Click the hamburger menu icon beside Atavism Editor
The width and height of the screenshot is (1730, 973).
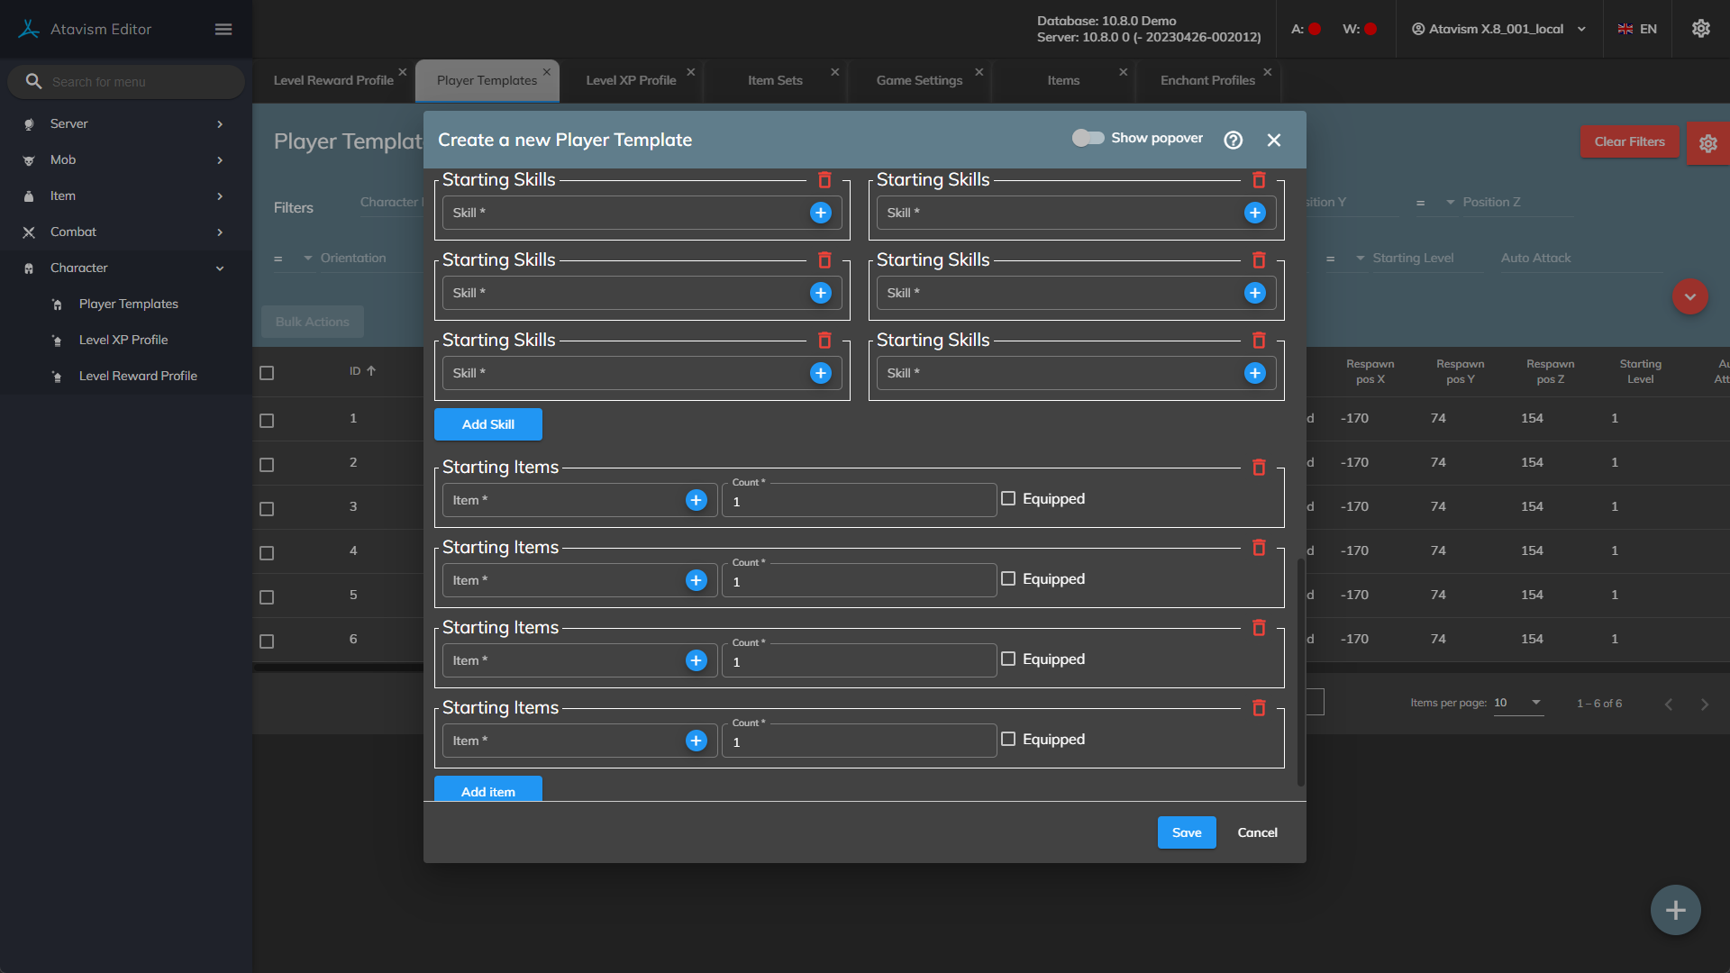pyautogui.click(x=223, y=29)
